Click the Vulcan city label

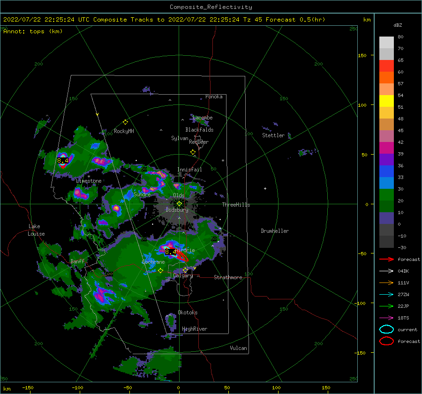[x=238, y=348]
